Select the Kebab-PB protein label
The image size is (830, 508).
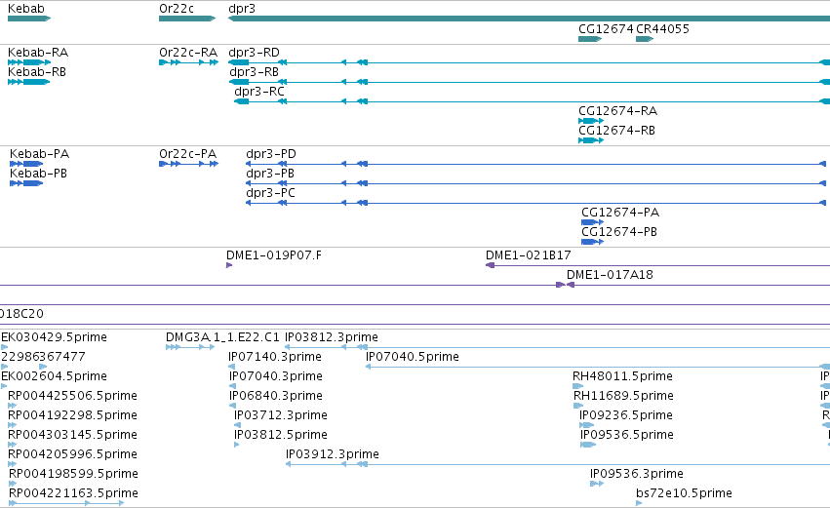point(39,174)
